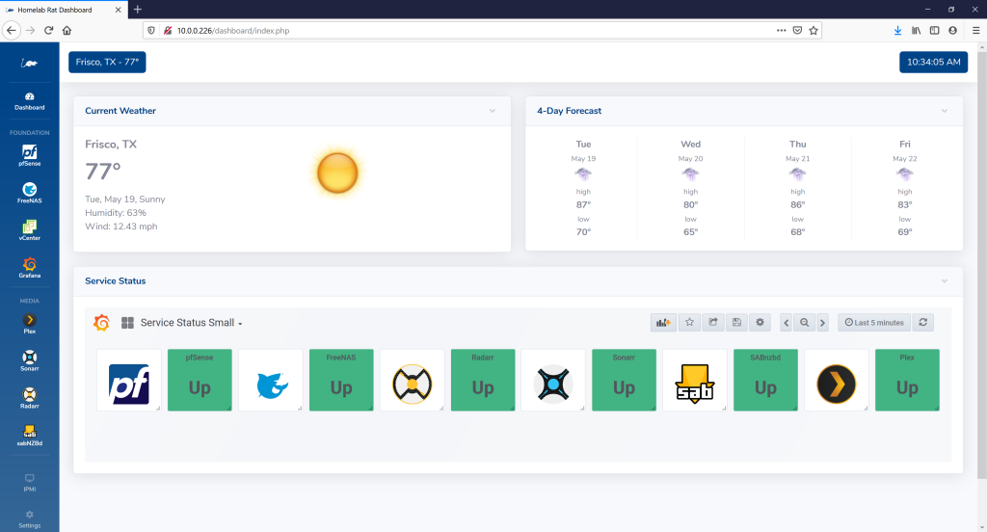The image size is (987, 532).
Task: Click the Grafana save dashboard icon
Action: 736,322
